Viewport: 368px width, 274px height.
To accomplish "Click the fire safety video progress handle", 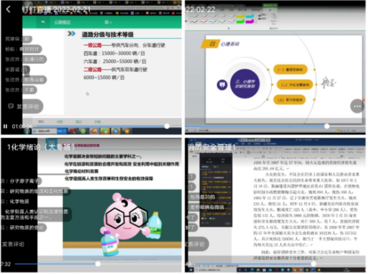I will (x=313, y=263).
